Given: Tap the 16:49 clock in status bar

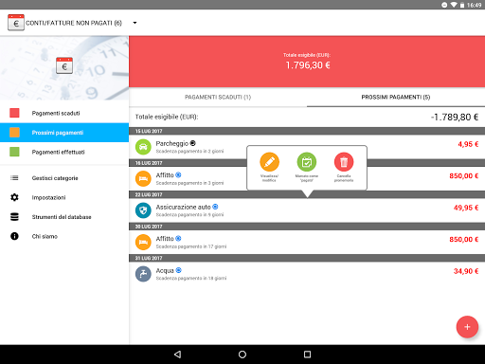Looking at the screenshot, I should (474, 5).
